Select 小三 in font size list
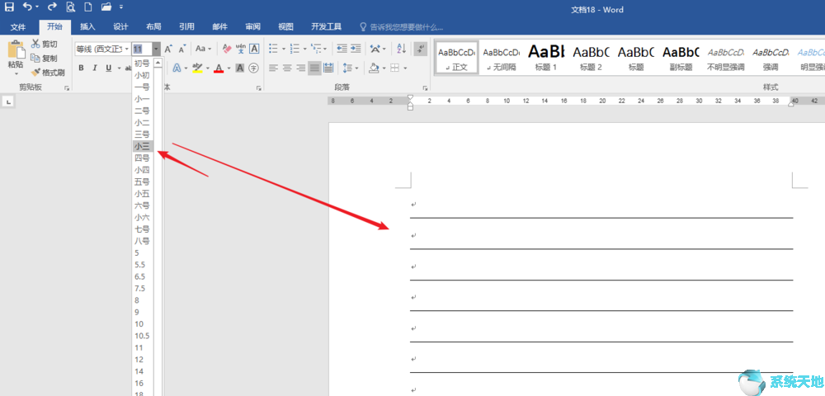This screenshot has width=825, height=396. [143, 146]
